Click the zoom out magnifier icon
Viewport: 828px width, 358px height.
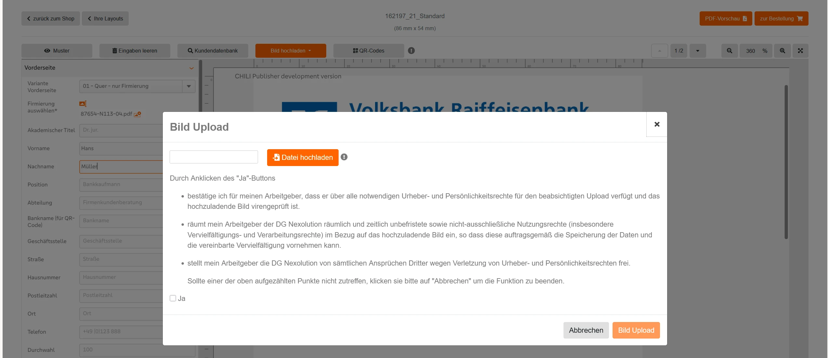click(x=730, y=51)
